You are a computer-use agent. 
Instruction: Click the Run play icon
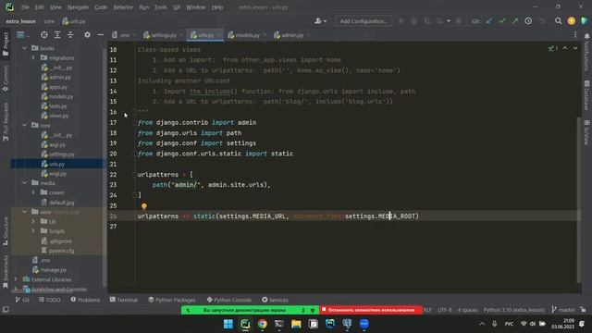[x=401, y=21]
